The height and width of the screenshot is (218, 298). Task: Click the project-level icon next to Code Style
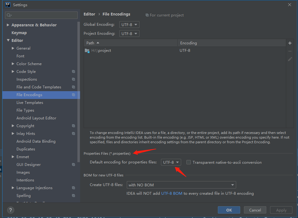(x=74, y=72)
